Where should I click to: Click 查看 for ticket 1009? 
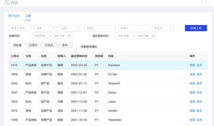pyautogui.click(x=192, y=74)
